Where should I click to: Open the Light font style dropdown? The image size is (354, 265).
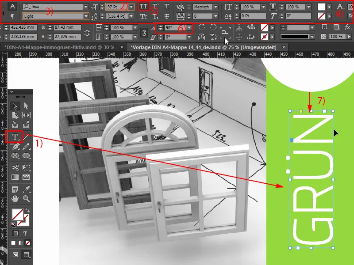click(x=85, y=16)
